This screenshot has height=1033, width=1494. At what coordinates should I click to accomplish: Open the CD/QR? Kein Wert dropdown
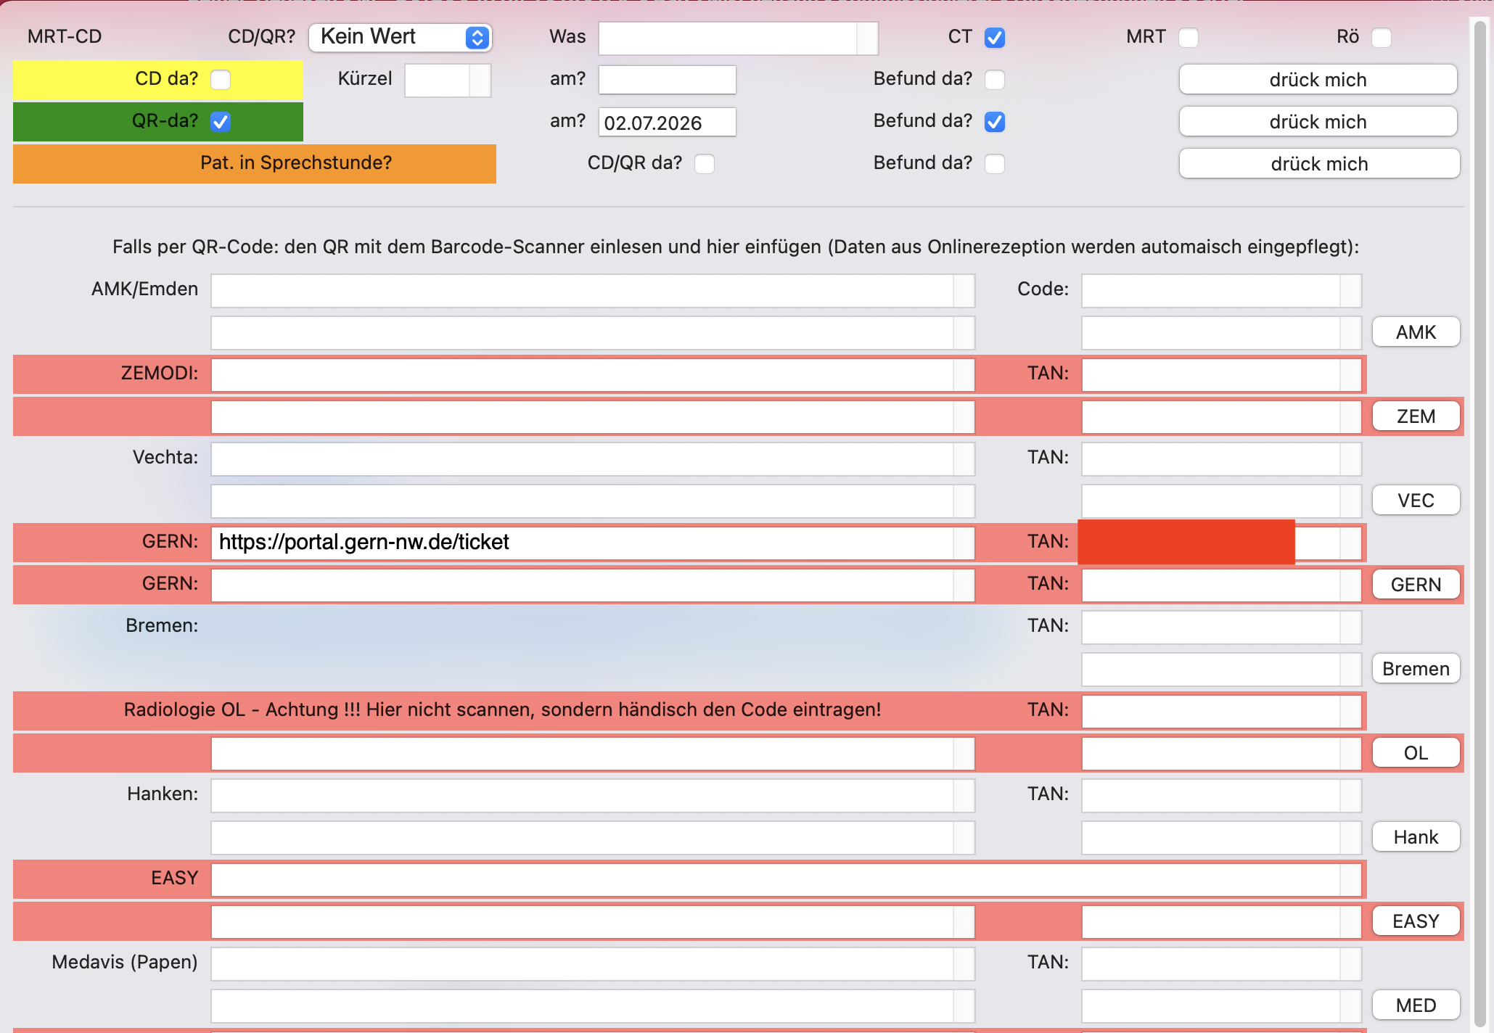[401, 37]
